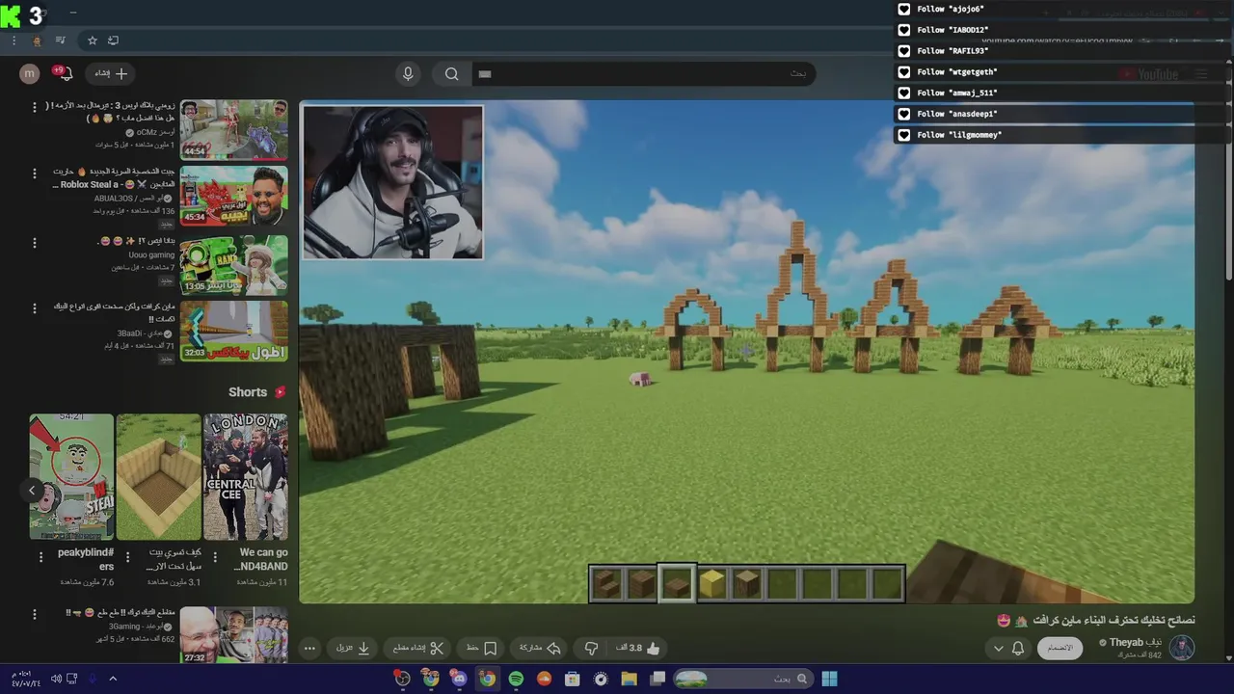Download the video using the download arrow button
This screenshot has width=1234, height=694.
coord(354,648)
